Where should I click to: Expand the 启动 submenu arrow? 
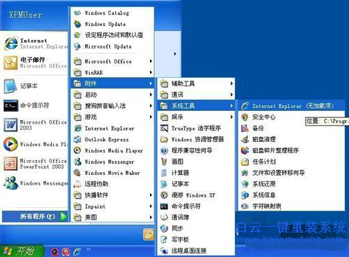click(x=151, y=95)
